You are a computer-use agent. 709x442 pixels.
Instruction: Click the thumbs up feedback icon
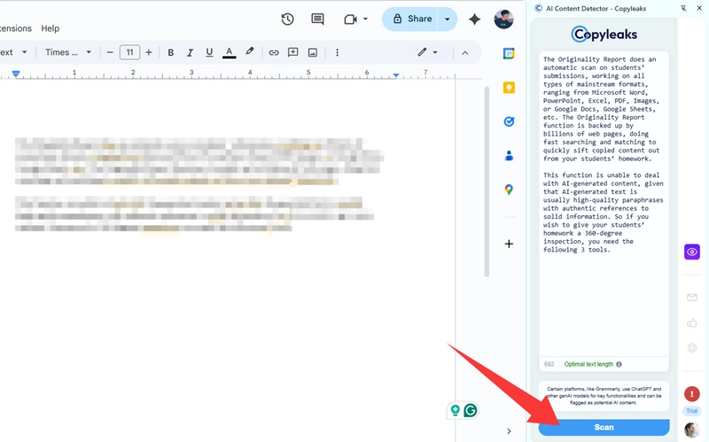pyautogui.click(x=692, y=322)
